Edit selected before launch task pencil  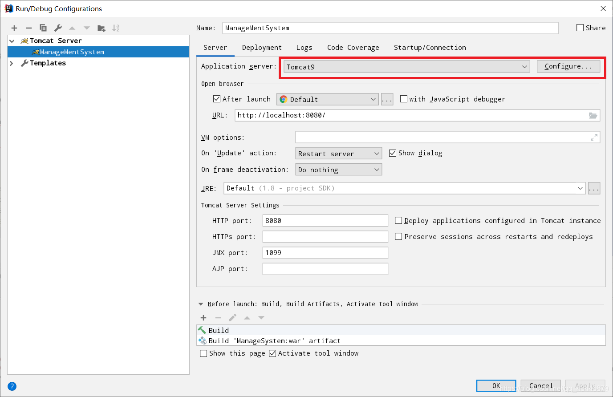232,318
